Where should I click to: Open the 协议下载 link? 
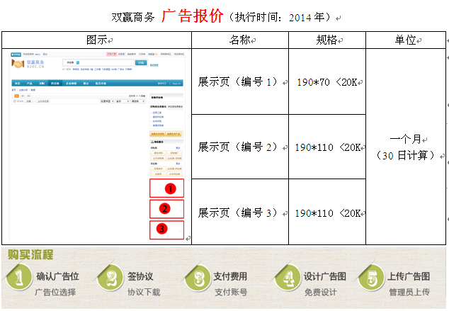coord(144,292)
